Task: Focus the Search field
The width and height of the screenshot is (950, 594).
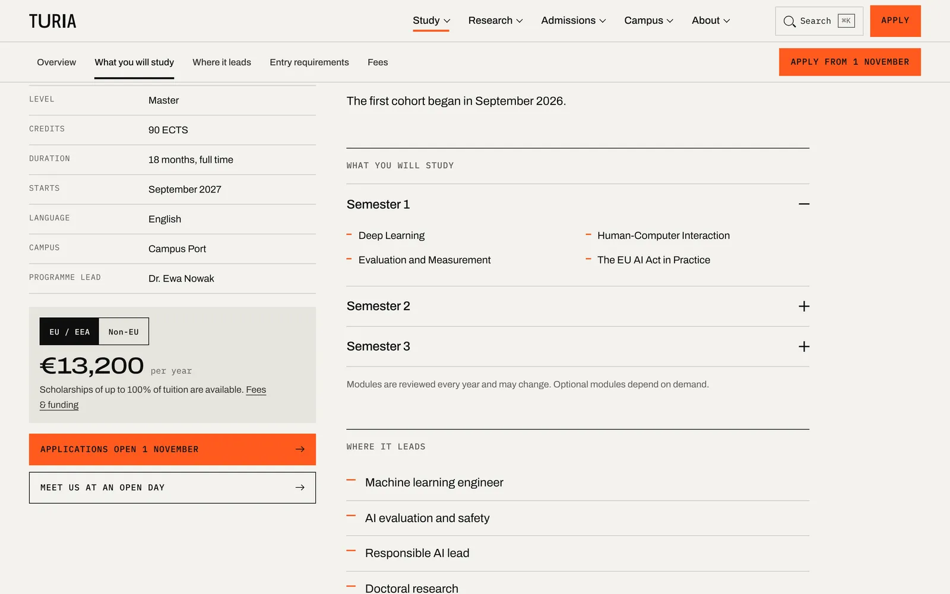Action: click(819, 21)
